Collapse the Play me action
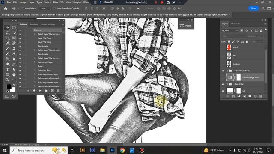The width and height of the screenshot is (274, 154). [32, 30]
